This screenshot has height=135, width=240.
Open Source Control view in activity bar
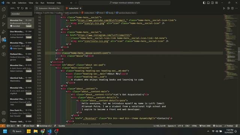click(4, 24)
